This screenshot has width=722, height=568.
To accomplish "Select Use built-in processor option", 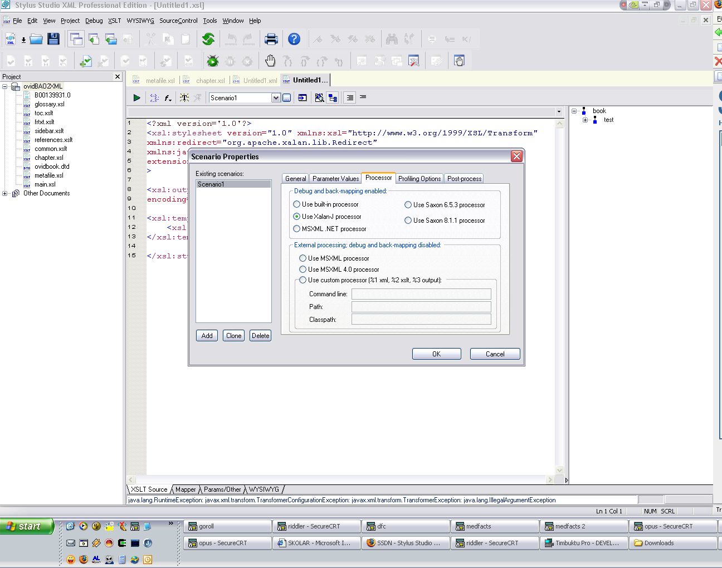I will (297, 204).
